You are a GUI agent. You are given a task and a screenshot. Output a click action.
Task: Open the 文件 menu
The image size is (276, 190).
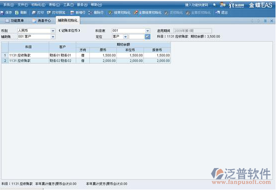[23, 4]
